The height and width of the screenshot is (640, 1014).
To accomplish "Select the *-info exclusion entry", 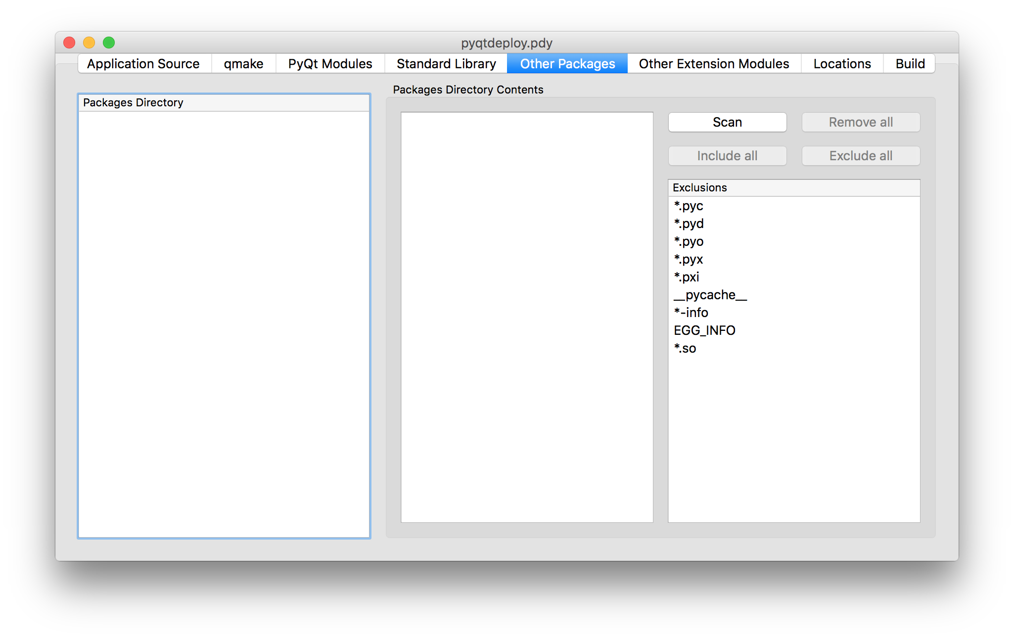I will tap(691, 313).
